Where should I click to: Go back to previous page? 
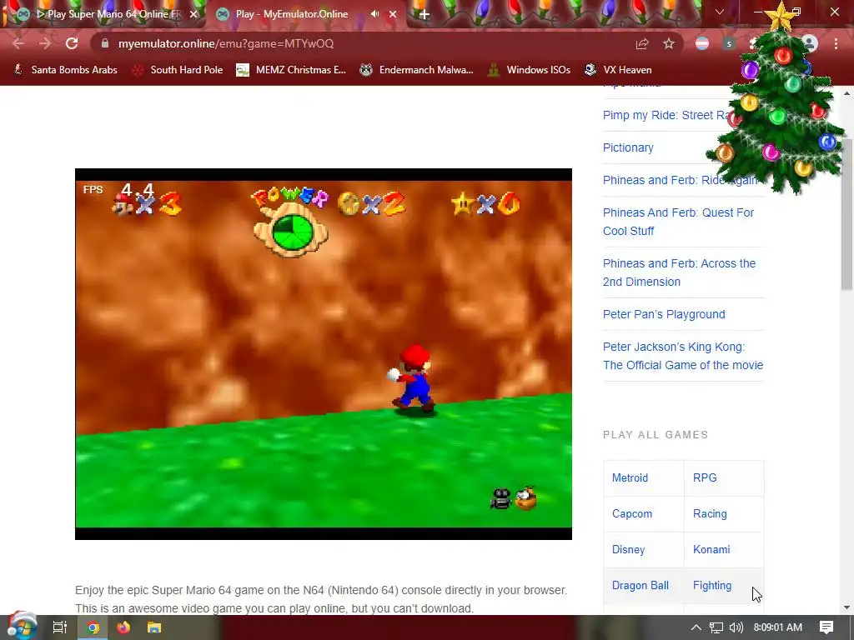[18, 43]
